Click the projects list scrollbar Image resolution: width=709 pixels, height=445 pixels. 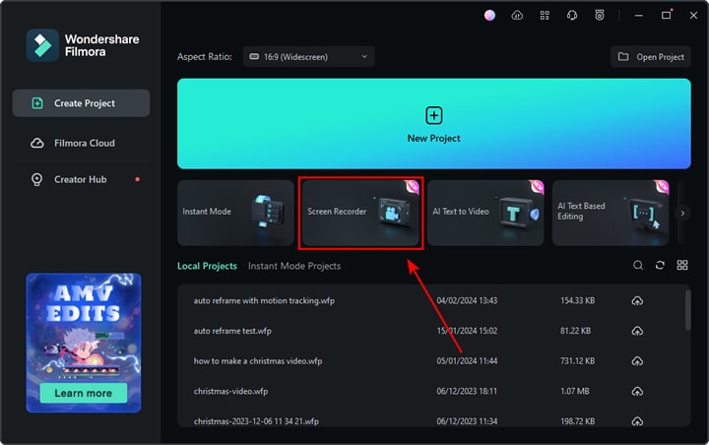687,310
